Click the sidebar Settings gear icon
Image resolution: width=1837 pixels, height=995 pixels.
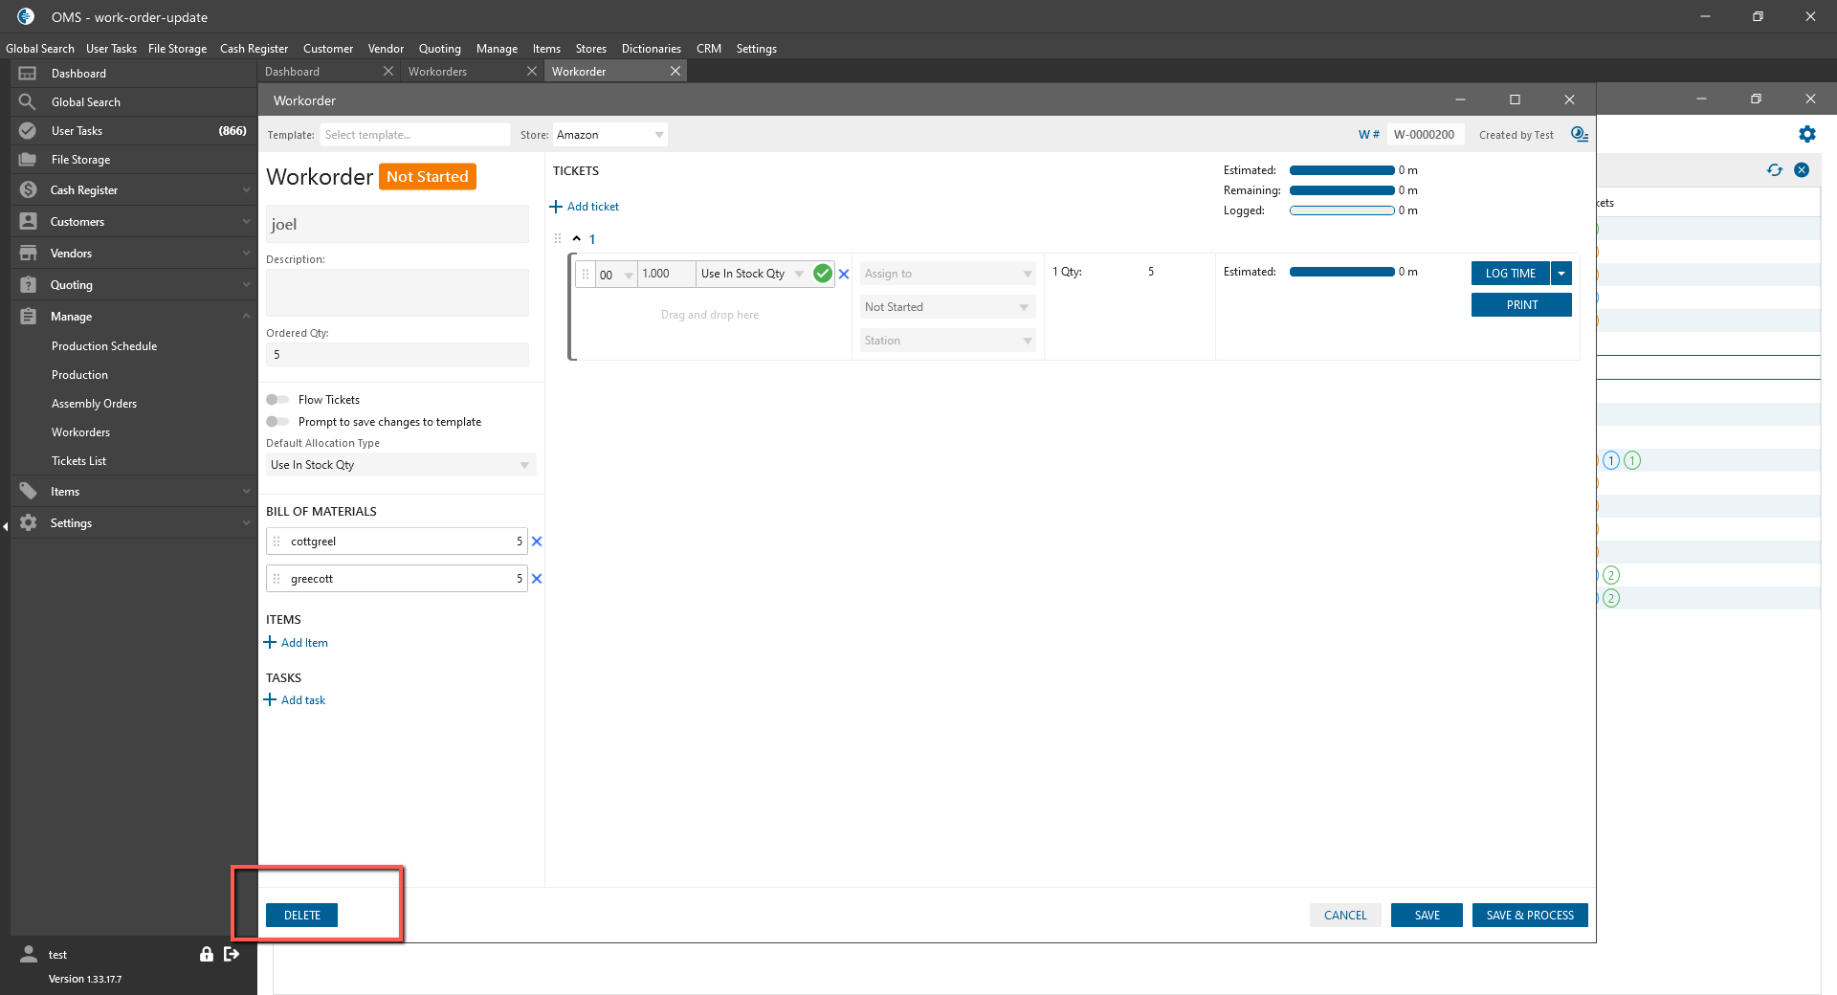point(28,523)
